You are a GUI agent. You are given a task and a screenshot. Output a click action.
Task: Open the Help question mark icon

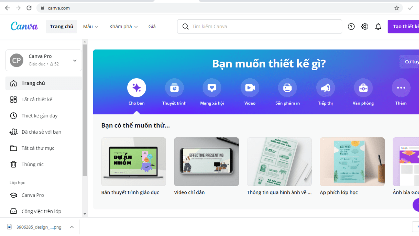click(351, 27)
